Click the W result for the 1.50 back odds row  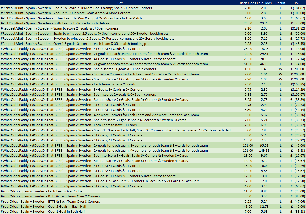(x=281, y=69)
